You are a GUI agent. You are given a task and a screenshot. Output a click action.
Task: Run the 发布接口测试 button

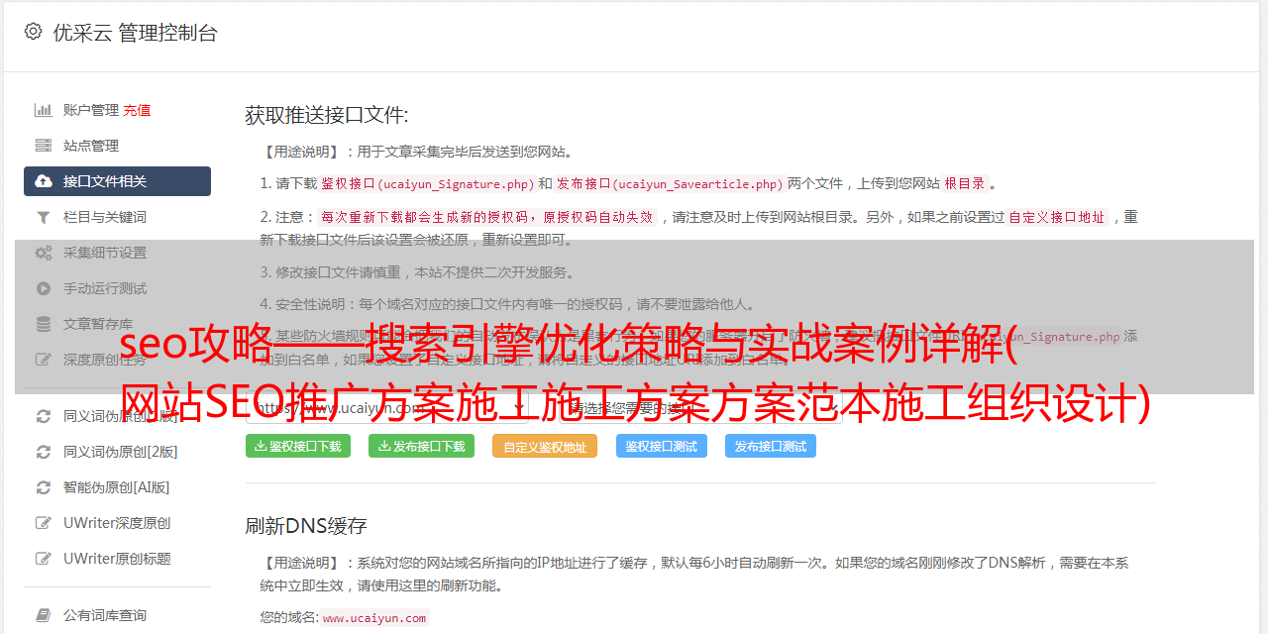[x=771, y=446]
